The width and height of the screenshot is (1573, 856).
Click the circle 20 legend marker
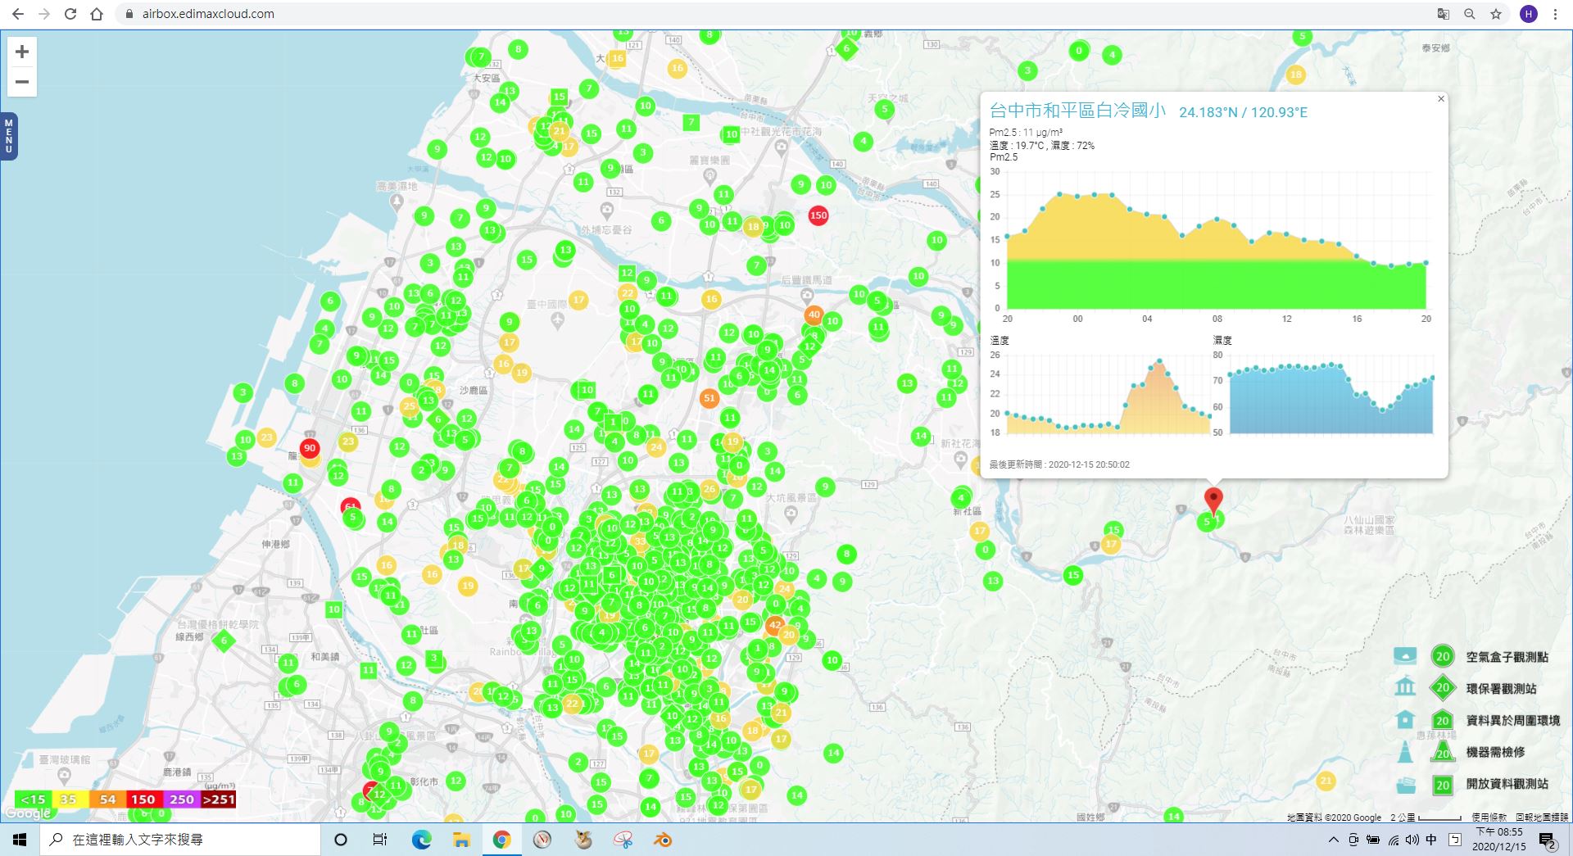[1442, 656]
